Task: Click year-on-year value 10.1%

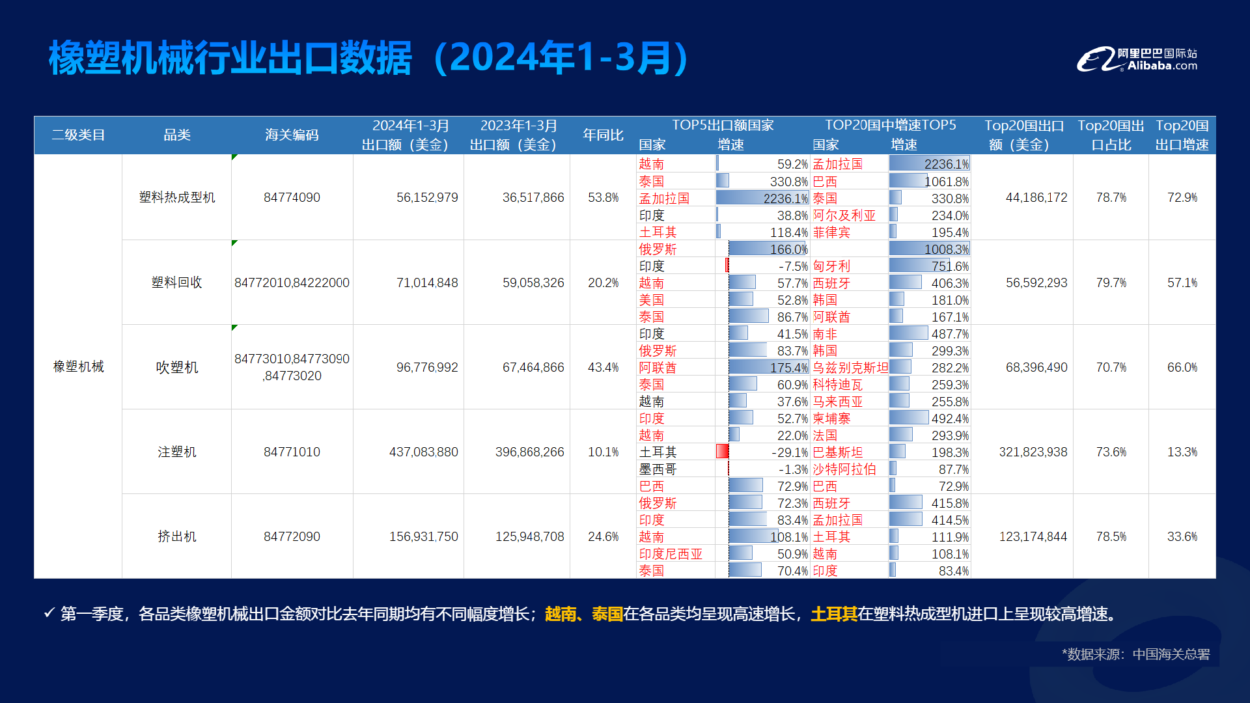Action: pyautogui.click(x=603, y=452)
